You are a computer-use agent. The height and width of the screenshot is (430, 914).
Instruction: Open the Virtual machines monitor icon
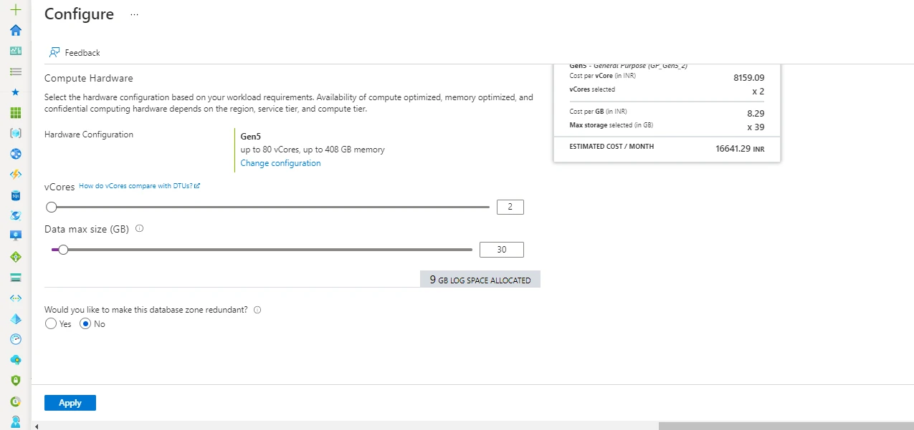[15, 235]
